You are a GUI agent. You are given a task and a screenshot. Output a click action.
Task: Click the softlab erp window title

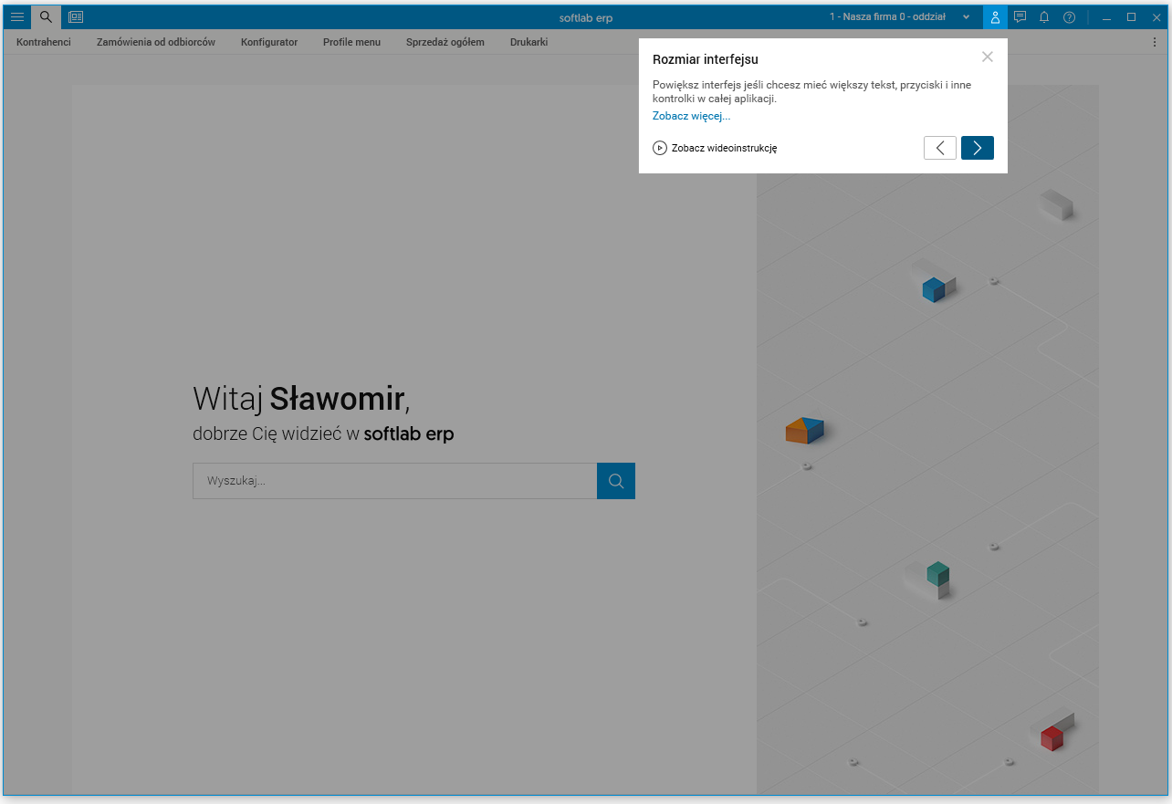pos(586,17)
